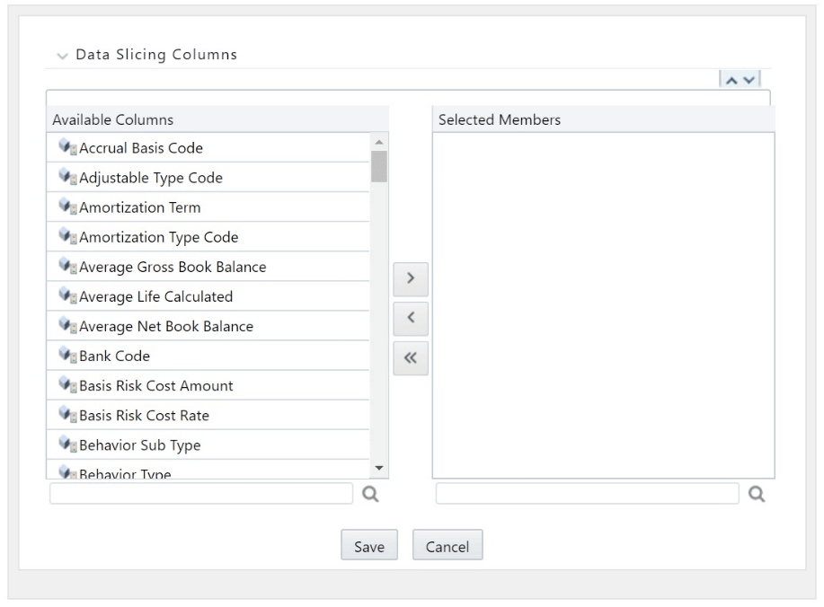Click the Available Columns search field
The width and height of the screenshot is (824, 607).
click(201, 494)
